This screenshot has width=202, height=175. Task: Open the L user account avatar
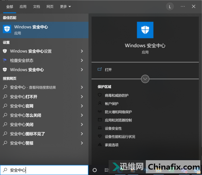(170, 7)
